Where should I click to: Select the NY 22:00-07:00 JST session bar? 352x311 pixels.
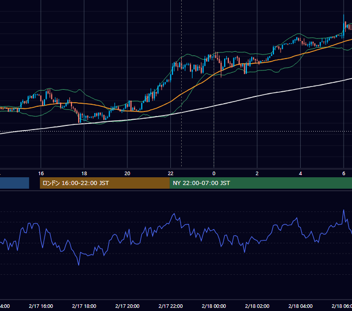pos(260,183)
